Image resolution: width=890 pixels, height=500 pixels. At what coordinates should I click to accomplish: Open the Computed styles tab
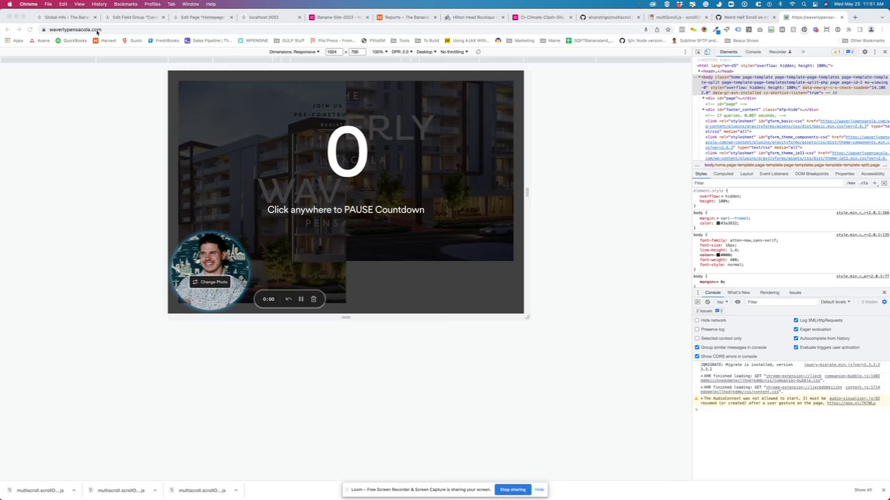pos(723,174)
